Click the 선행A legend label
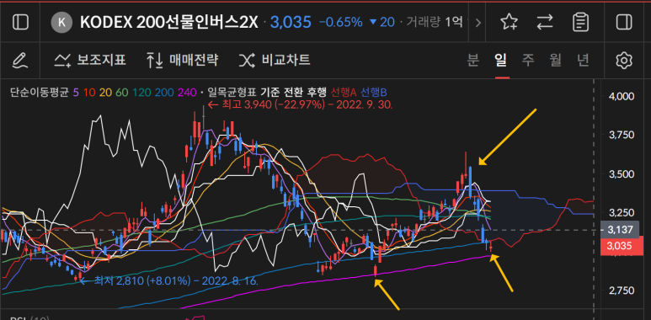 pos(344,92)
